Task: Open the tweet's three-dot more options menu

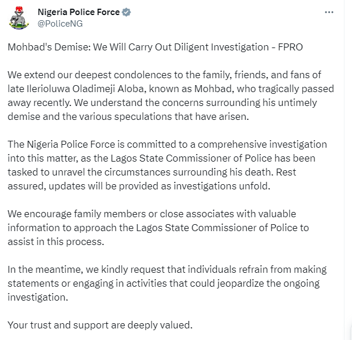Action: pyautogui.click(x=329, y=12)
